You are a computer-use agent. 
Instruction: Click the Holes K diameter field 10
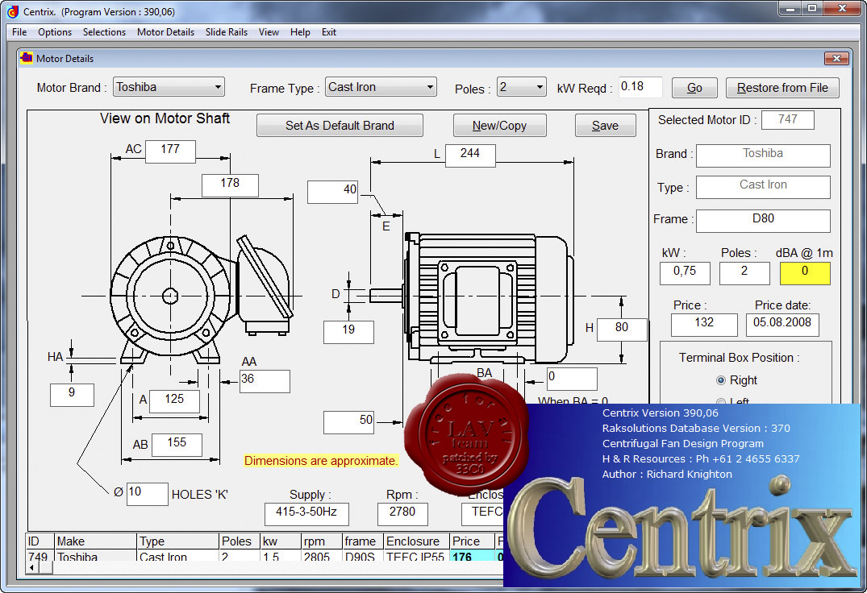(x=147, y=494)
